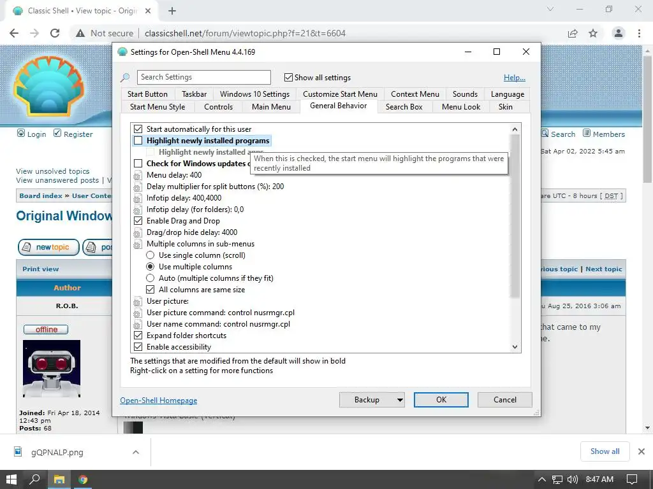The image size is (653, 489).
Task: Click Cancel in settings dialog
Action: 505,400
